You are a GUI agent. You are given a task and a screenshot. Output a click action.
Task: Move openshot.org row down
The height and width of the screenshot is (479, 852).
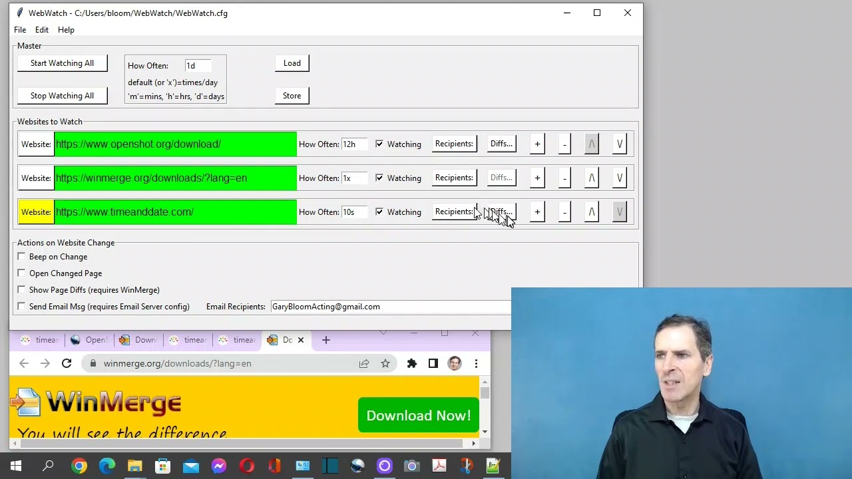[619, 144]
